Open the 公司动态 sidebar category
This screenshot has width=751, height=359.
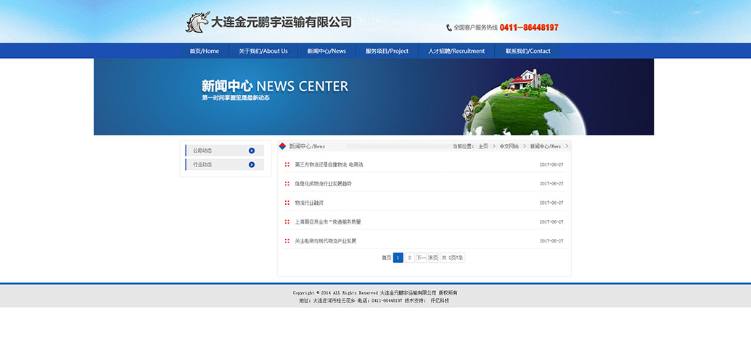[x=203, y=151]
